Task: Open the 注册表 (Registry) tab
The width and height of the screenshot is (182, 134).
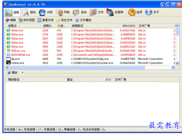Action: point(115,12)
